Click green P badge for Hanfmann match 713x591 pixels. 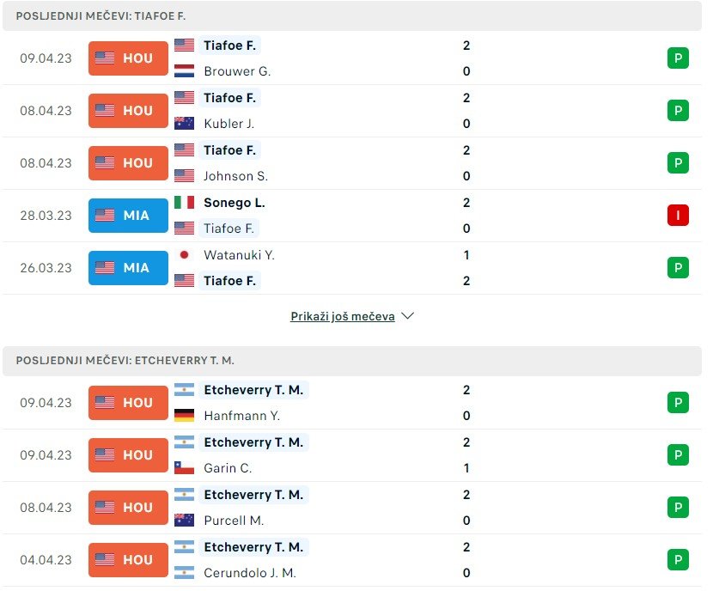(678, 403)
